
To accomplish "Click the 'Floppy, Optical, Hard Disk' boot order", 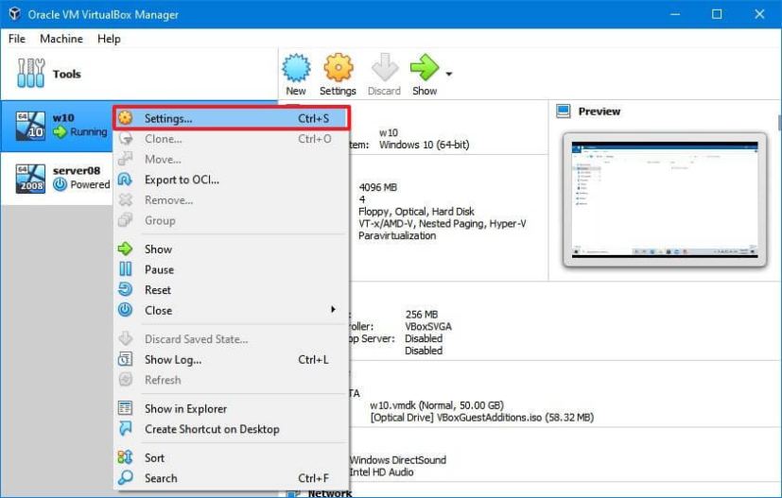I will (x=416, y=212).
